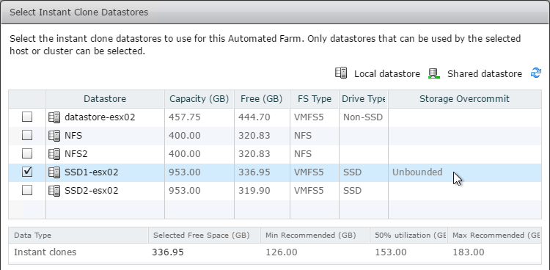The width and height of the screenshot is (550, 270).
Task: Click the Shared datastore legend icon
Action: (x=434, y=73)
